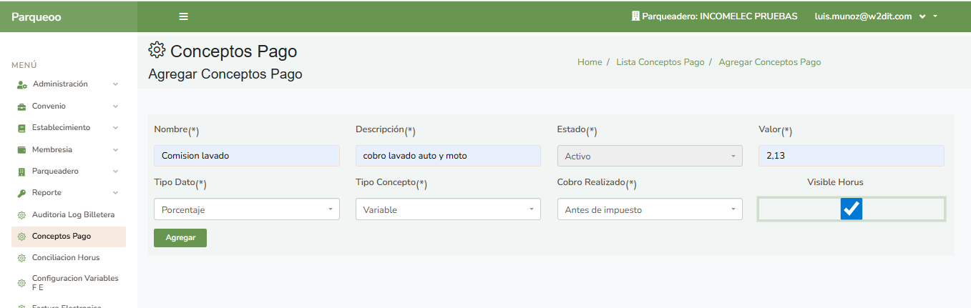971x308 pixels.
Task: Click the Auditoria Log Billetera gear icon
Action: (21, 215)
